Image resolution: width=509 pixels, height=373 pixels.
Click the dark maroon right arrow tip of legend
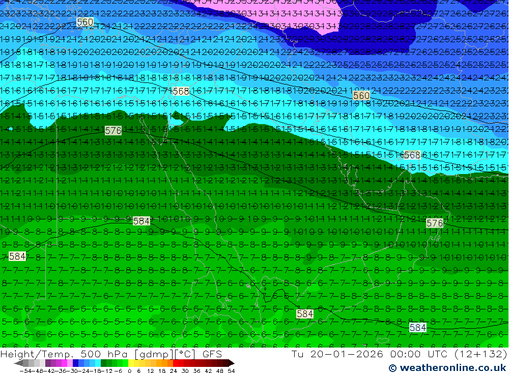click(232, 363)
